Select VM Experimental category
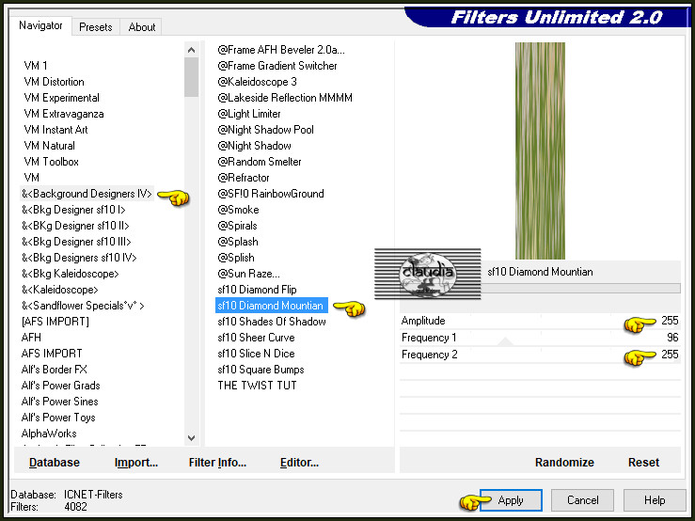This screenshot has width=695, height=521. [62, 98]
